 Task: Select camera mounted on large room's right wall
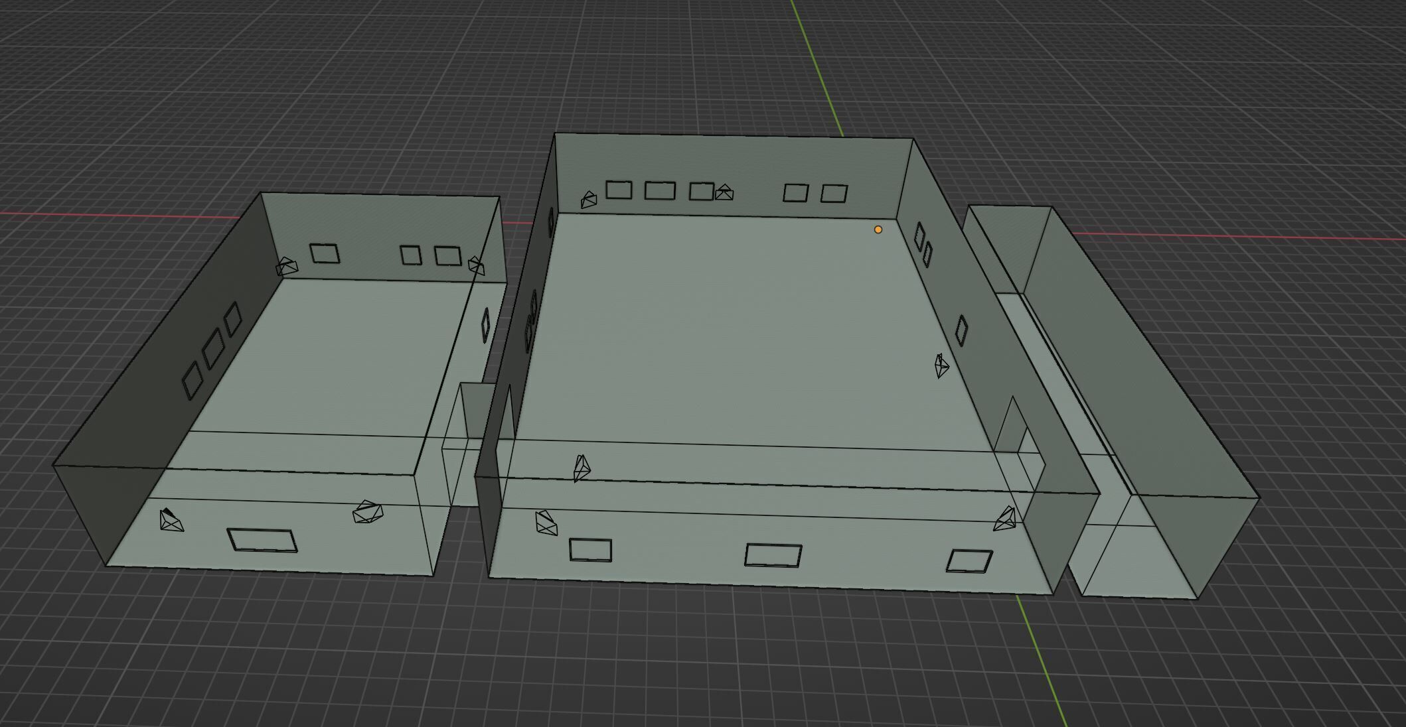[941, 365]
